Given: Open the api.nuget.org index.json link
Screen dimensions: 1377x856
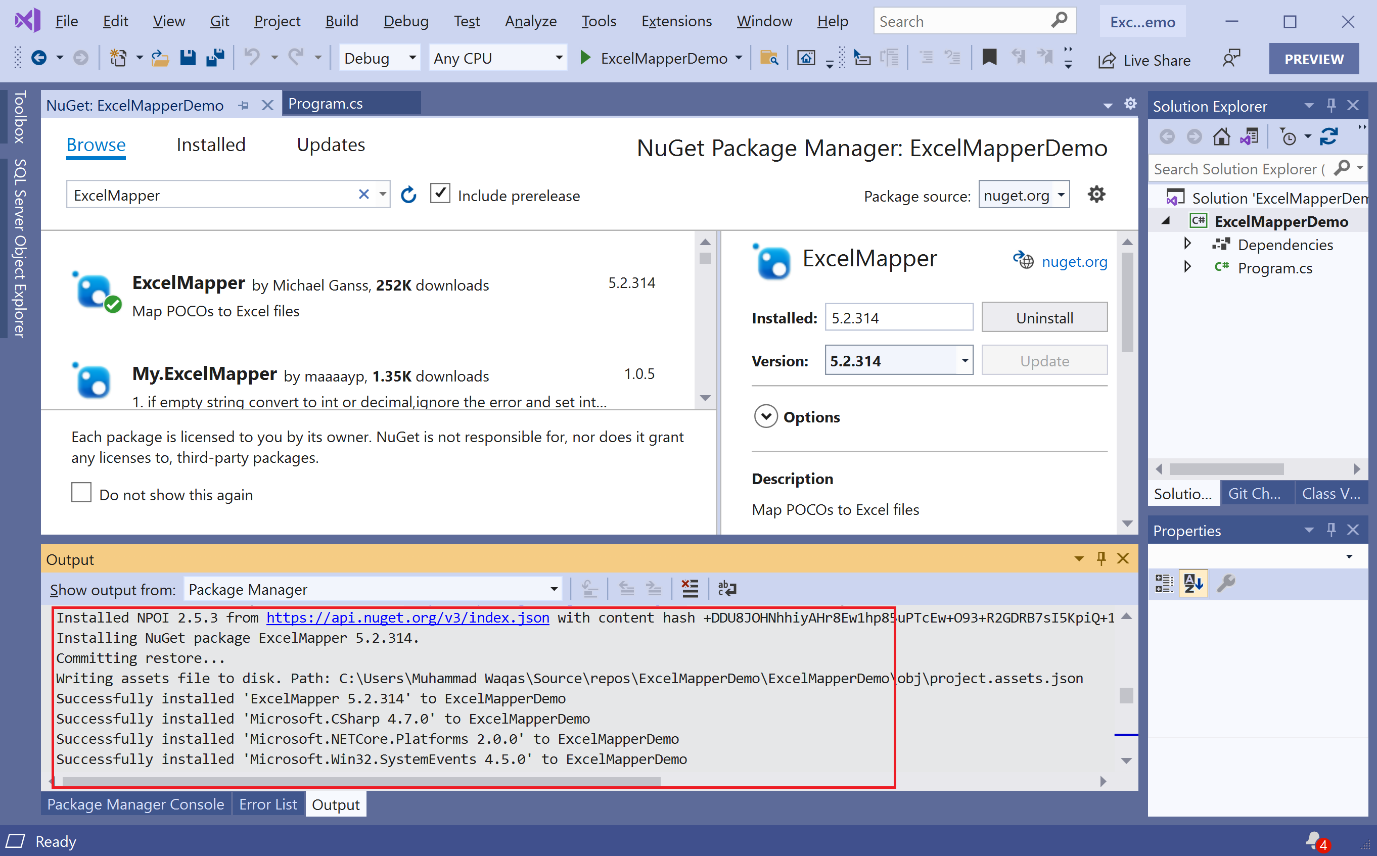Looking at the screenshot, I should (407, 617).
